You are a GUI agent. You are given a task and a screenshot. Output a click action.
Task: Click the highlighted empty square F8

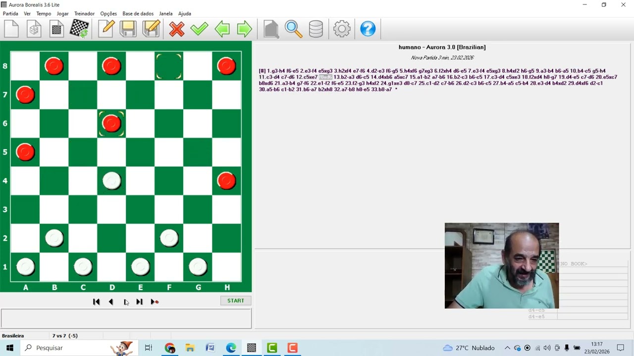pyautogui.click(x=169, y=66)
